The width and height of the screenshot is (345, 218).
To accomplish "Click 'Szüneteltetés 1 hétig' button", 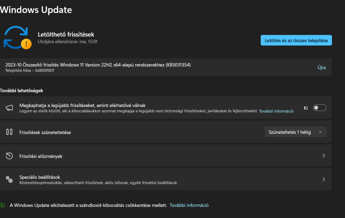I will point(289,132).
